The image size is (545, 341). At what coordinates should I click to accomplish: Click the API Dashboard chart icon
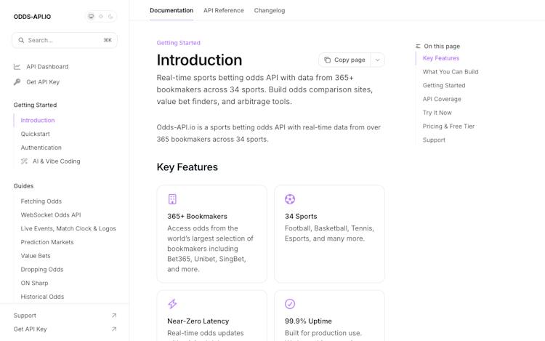click(x=17, y=66)
